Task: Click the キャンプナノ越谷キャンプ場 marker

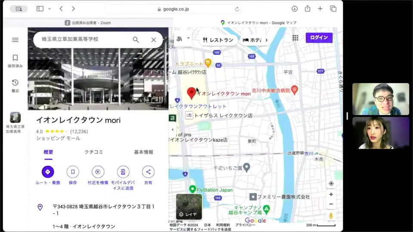Action: pos(267,209)
